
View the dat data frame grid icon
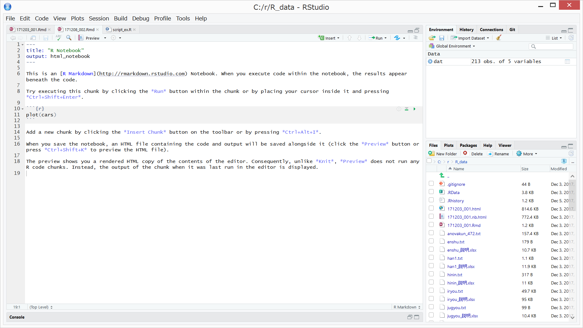[x=567, y=62]
